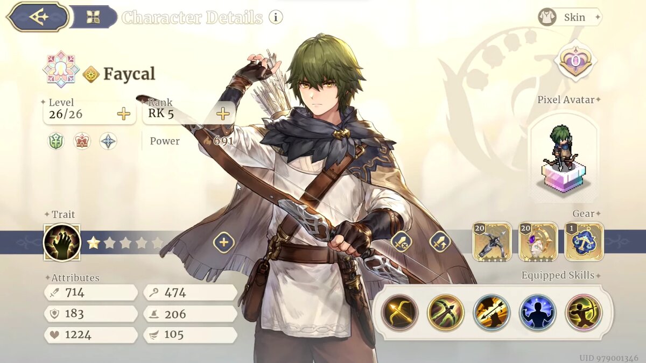Select the kneeling archer skill icon
The width and height of the screenshot is (646, 363).
click(584, 312)
